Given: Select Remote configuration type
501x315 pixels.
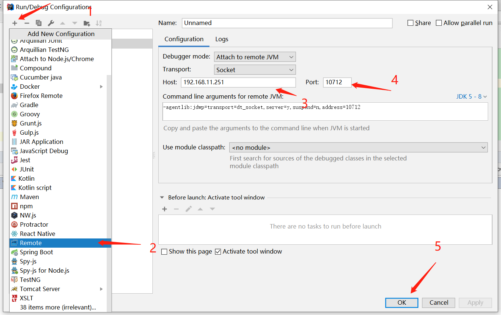Looking at the screenshot, I should 60,243.
